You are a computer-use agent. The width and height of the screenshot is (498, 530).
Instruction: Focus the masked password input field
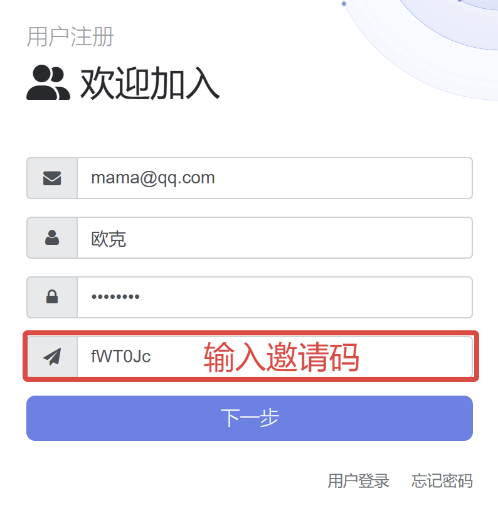(275, 297)
